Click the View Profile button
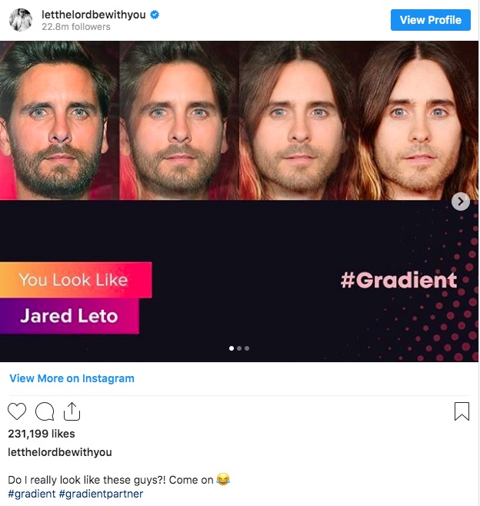The image size is (480, 506). coord(430,20)
